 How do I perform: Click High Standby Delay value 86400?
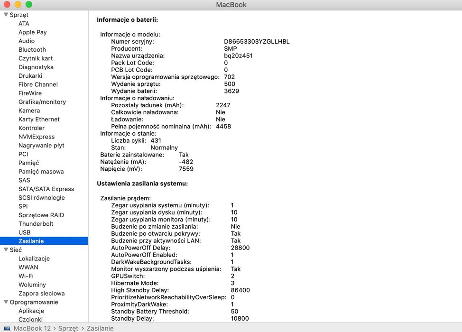[x=240, y=290]
